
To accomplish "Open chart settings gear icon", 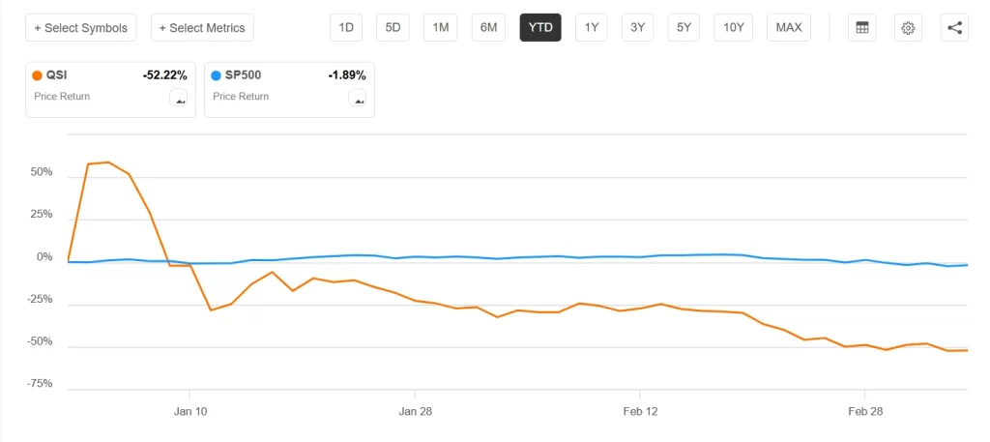I will [x=908, y=28].
